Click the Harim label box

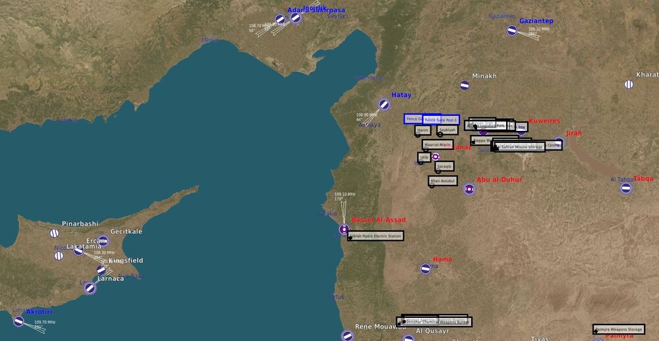pyautogui.click(x=423, y=130)
